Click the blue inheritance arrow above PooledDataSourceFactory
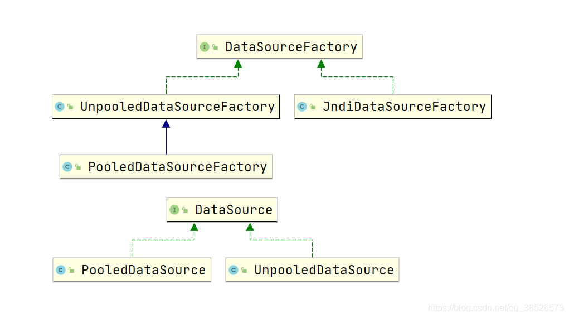 (x=166, y=125)
